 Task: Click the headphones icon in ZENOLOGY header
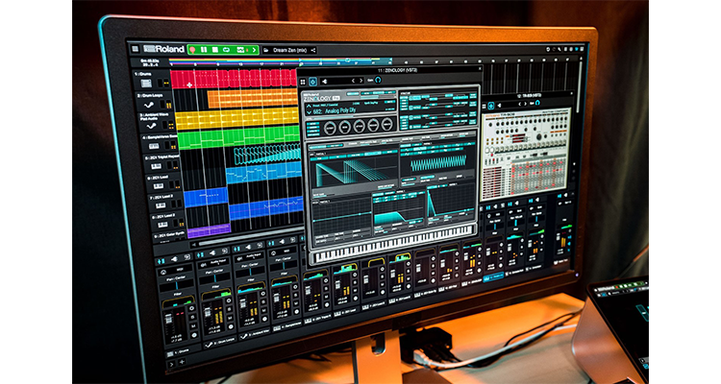[378, 80]
